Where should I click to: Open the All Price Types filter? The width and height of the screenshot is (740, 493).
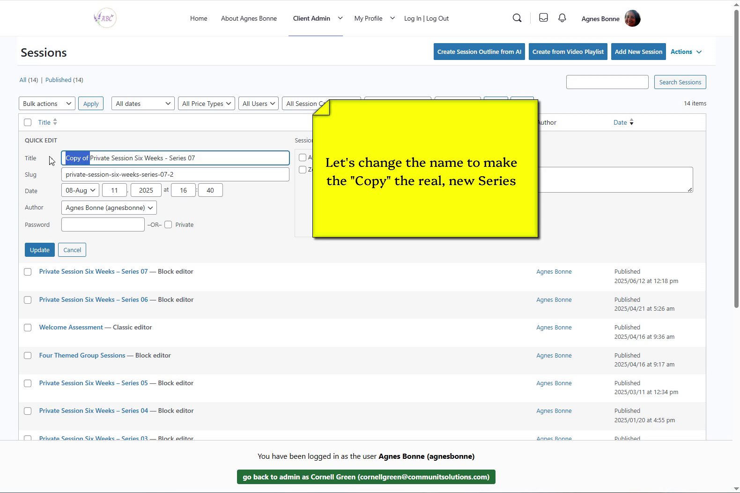tap(206, 104)
